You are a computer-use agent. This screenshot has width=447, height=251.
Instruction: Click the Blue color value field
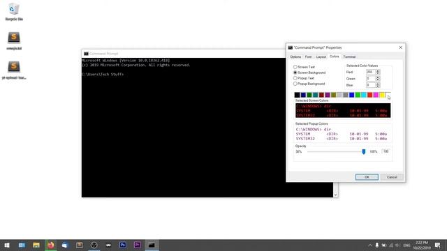(370, 85)
